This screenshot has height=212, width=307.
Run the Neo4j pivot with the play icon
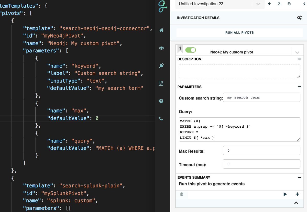coord(285,194)
